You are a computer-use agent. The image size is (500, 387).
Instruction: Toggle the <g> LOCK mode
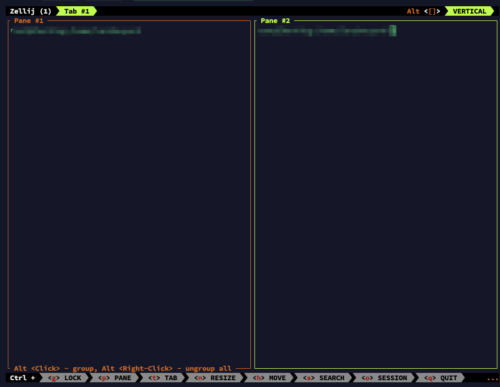[64, 378]
